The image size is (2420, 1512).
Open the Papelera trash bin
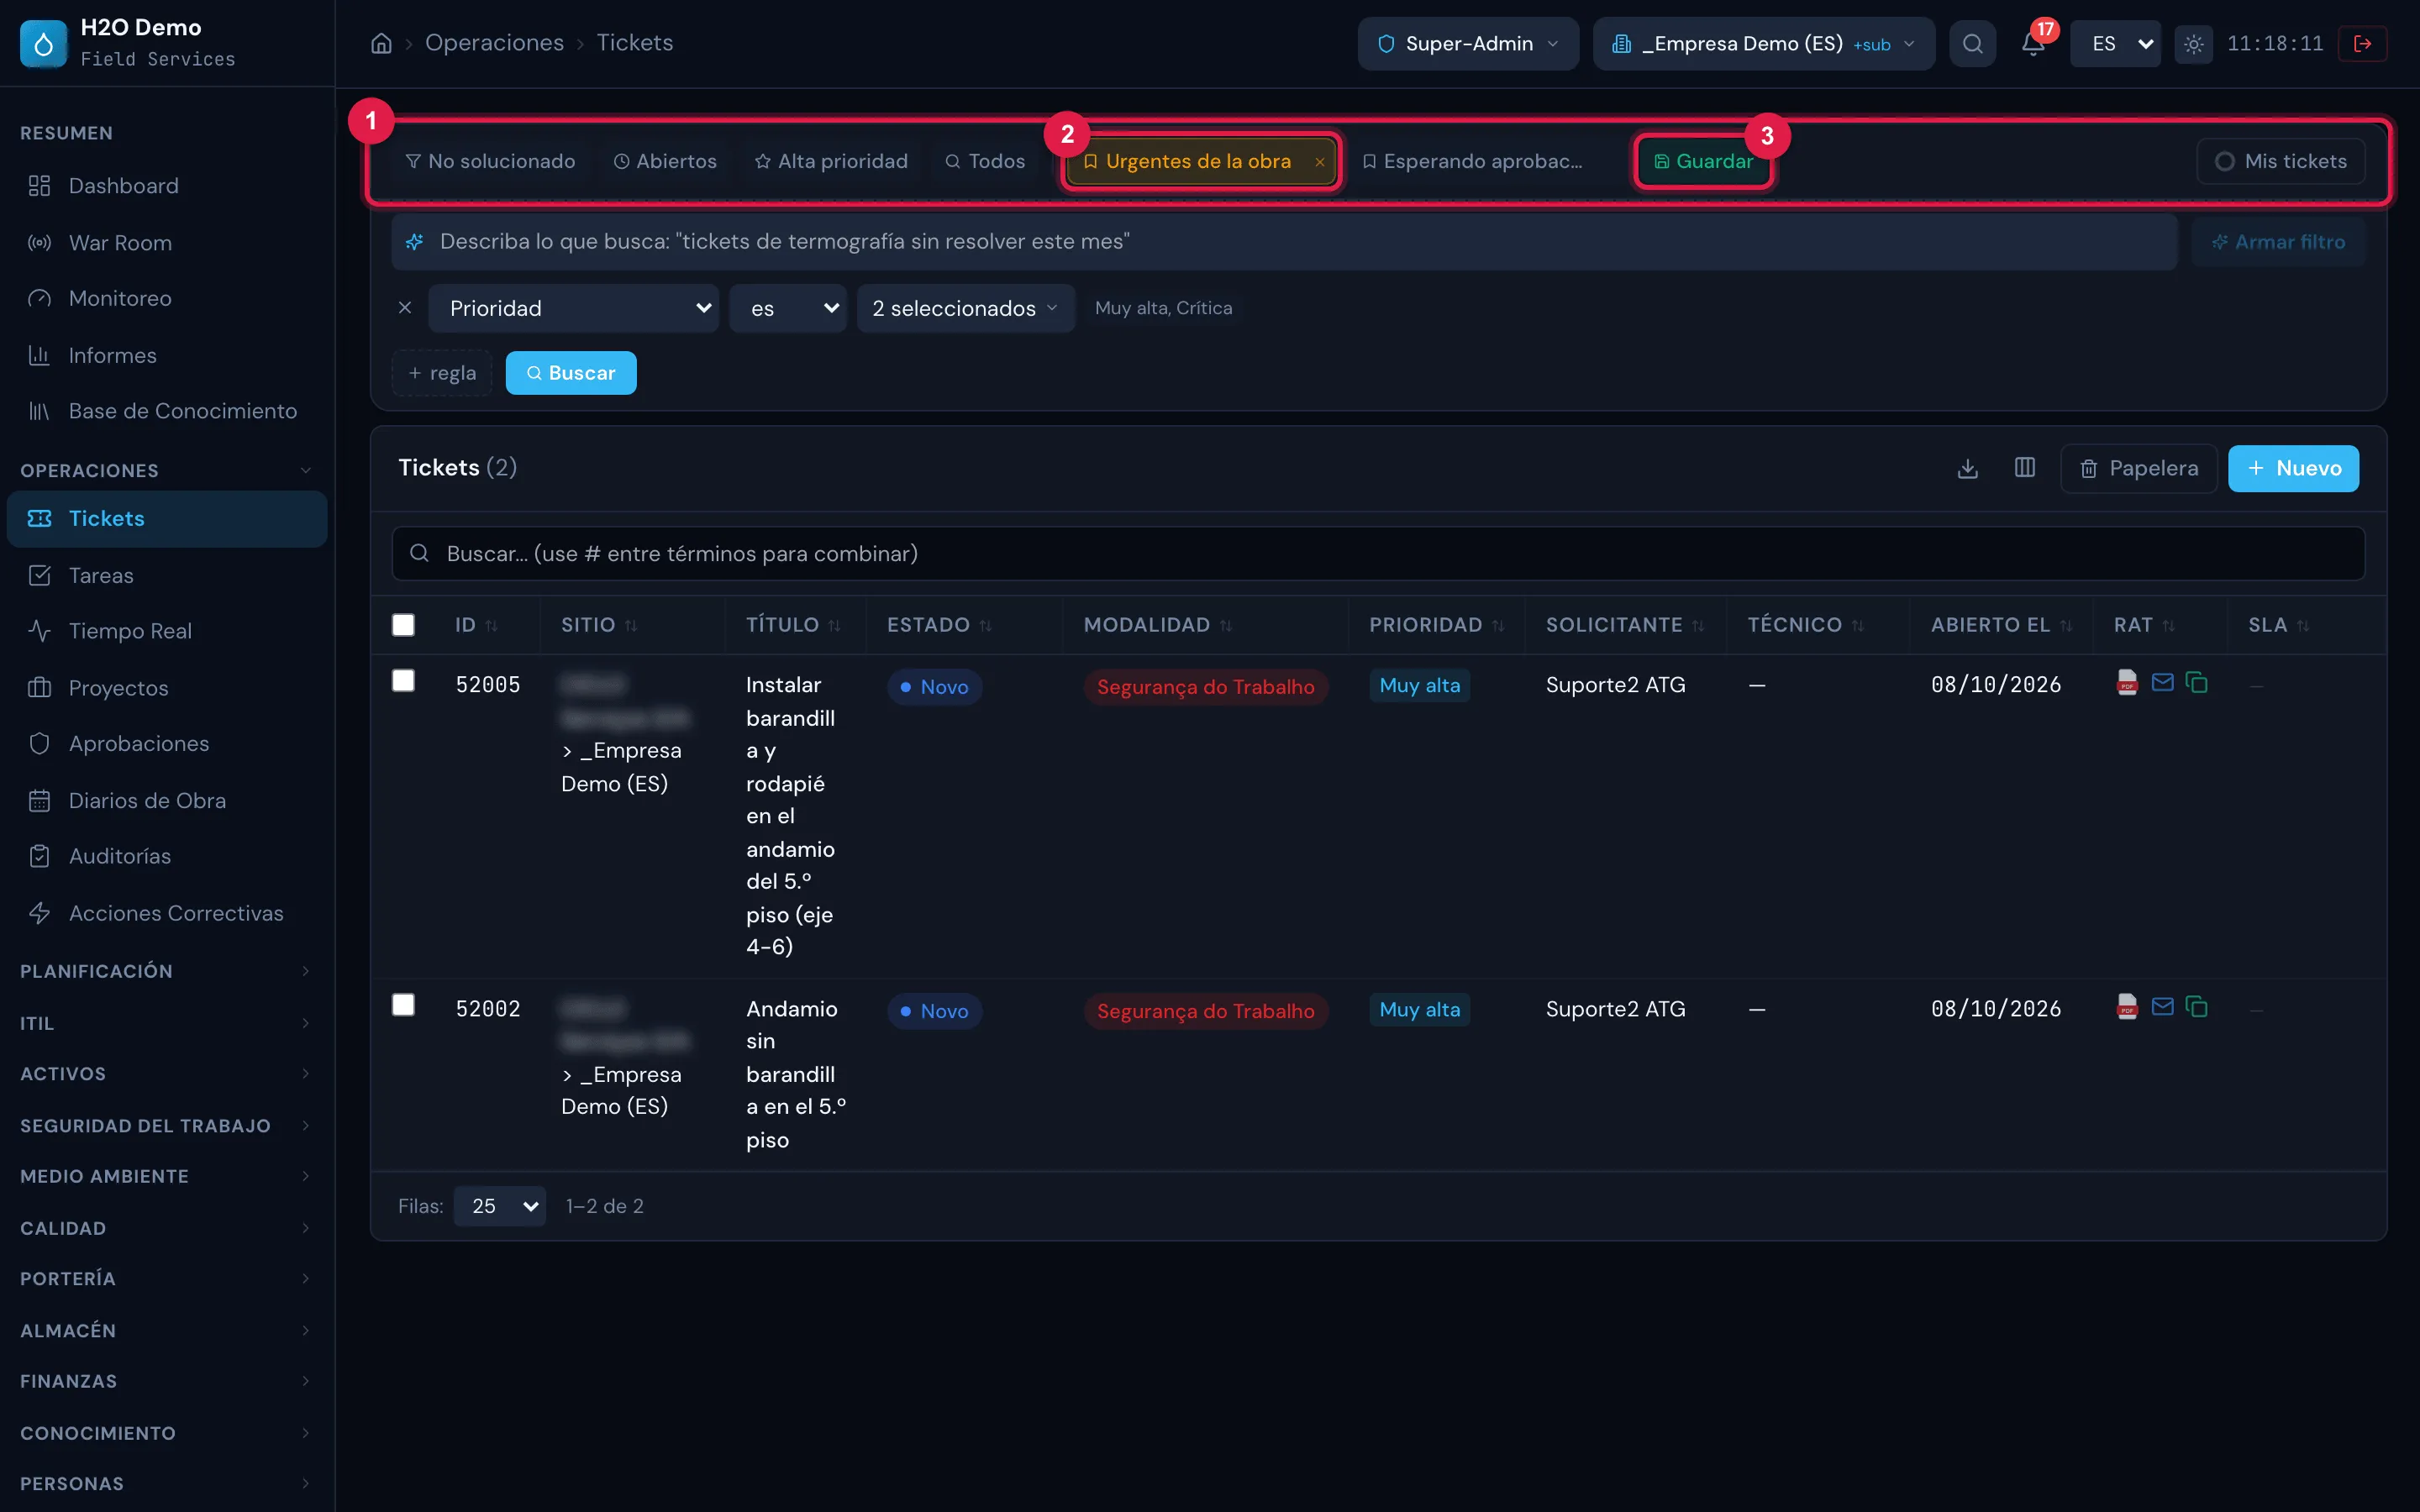2138,468
